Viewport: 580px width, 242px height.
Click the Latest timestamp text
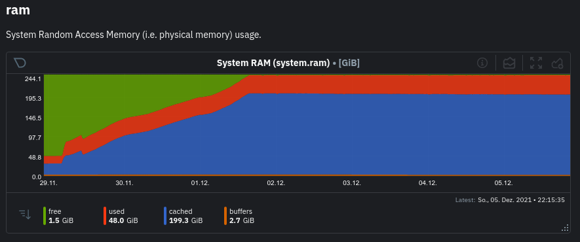pyautogui.click(x=510, y=200)
